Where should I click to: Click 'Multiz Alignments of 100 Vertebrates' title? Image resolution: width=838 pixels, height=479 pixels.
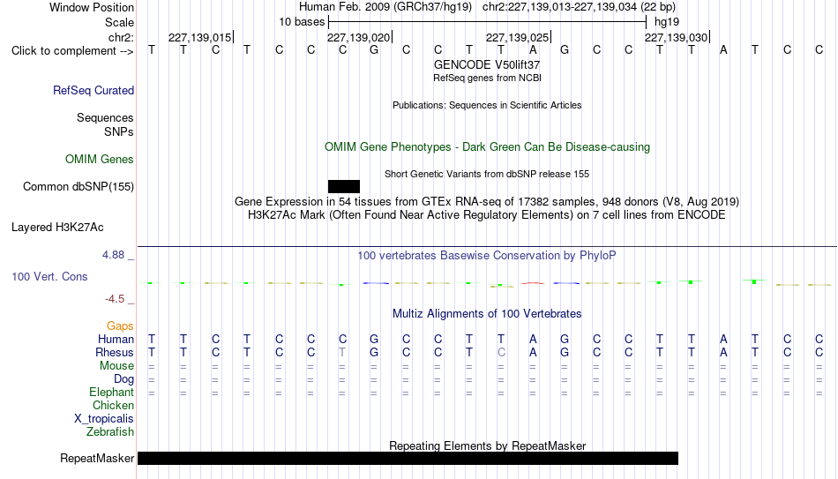pyautogui.click(x=487, y=314)
